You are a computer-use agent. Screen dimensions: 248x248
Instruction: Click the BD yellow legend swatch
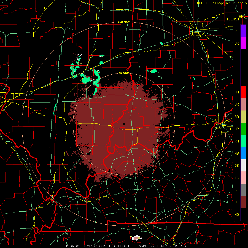point(243,117)
